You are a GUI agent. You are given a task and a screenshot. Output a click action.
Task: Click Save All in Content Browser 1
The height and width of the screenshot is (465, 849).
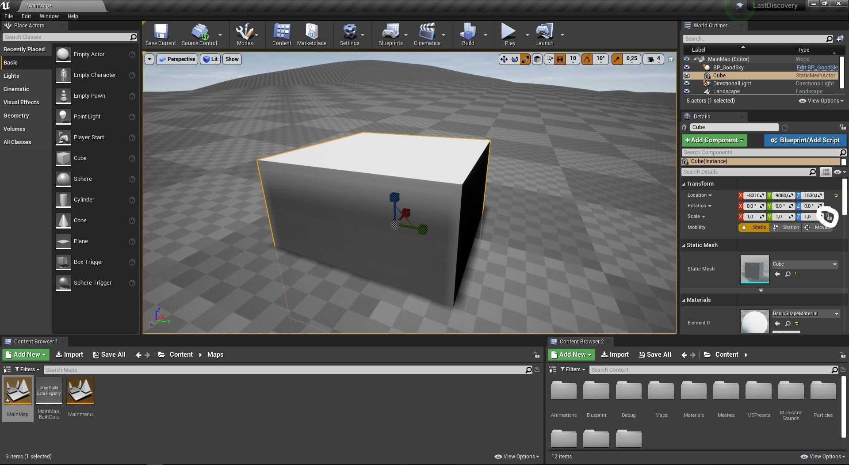(109, 355)
